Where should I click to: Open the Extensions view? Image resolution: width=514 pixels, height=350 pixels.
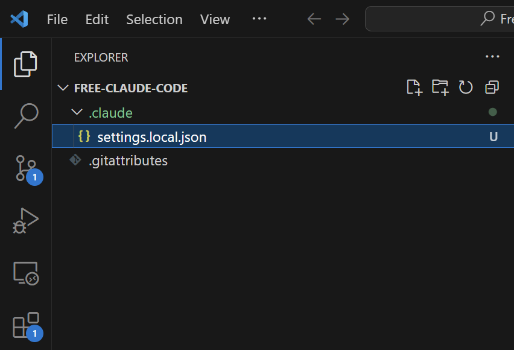(25, 326)
